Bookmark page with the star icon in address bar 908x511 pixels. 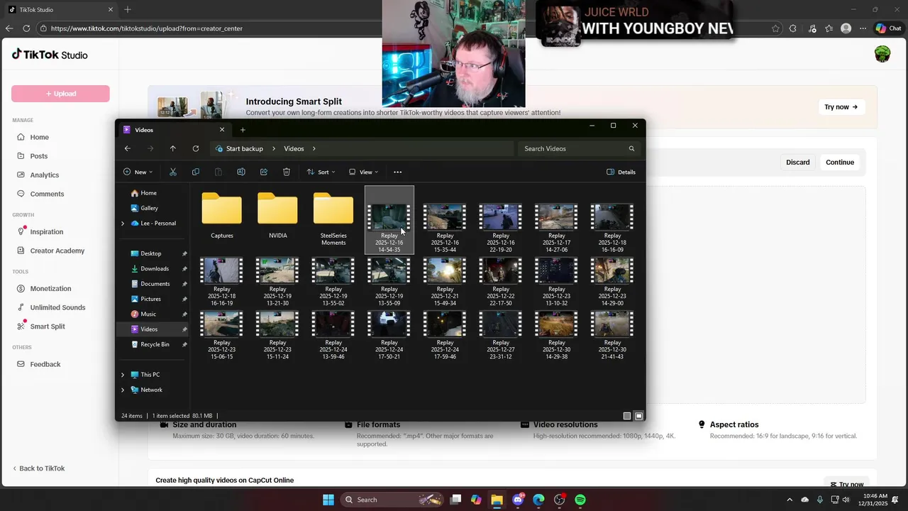tap(775, 28)
